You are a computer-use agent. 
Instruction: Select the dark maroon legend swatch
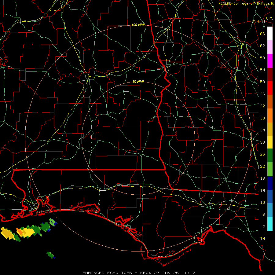pos(270,74)
